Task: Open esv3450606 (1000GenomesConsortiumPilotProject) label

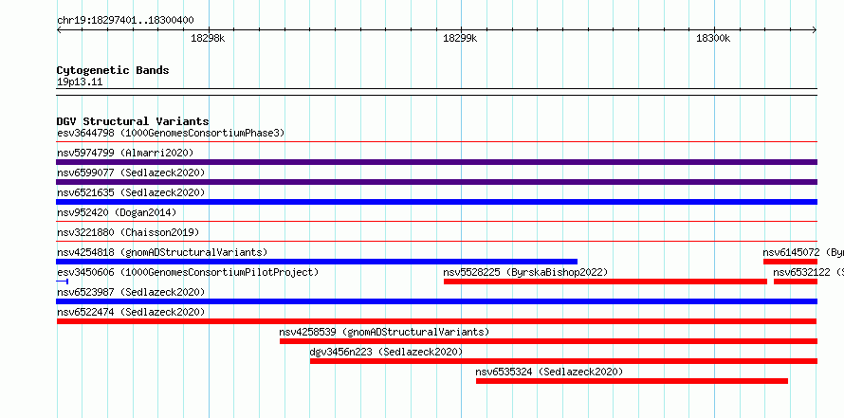Action: tap(188, 272)
